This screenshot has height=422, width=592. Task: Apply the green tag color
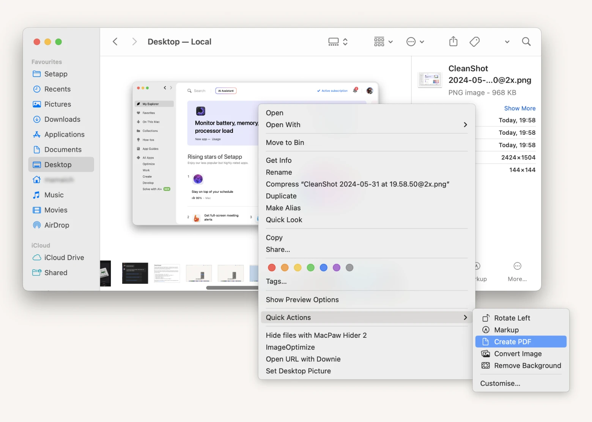(310, 268)
